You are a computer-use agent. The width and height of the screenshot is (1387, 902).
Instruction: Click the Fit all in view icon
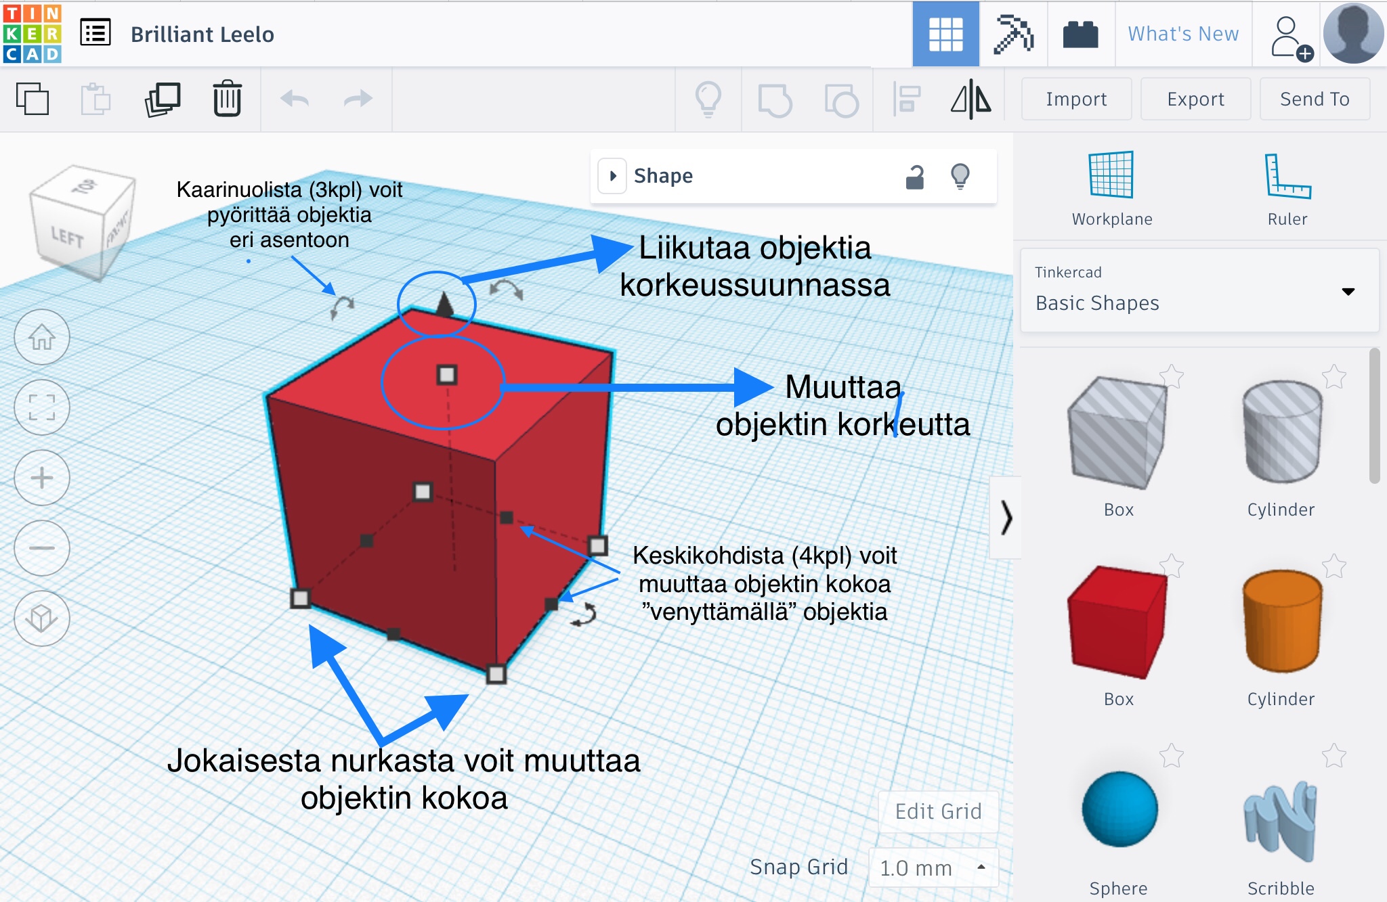(42, 407)
